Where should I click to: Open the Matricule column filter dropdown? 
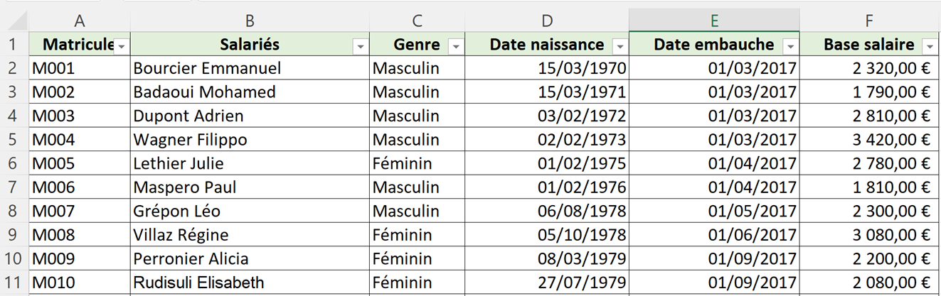click(122, 47)
